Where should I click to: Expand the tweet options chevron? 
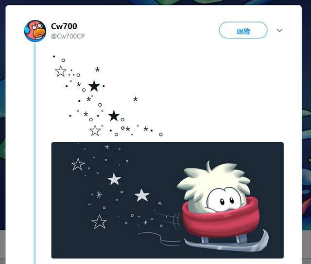coord(279,30)
